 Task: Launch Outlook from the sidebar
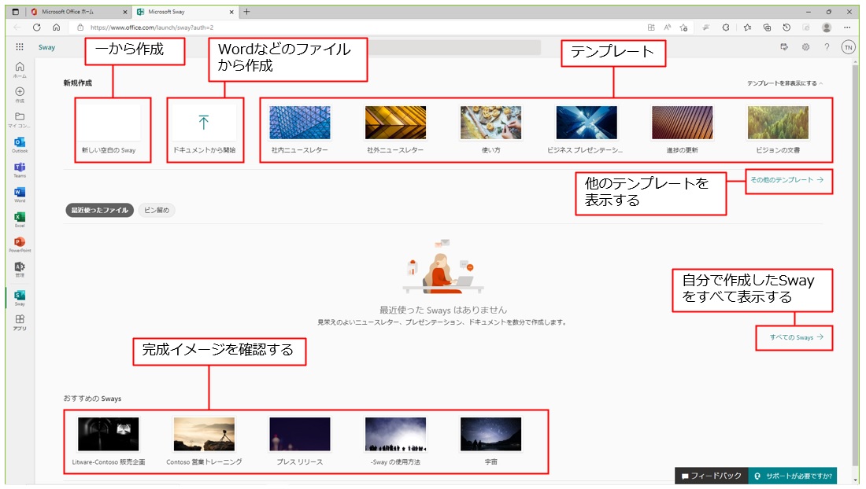(20, 145)
